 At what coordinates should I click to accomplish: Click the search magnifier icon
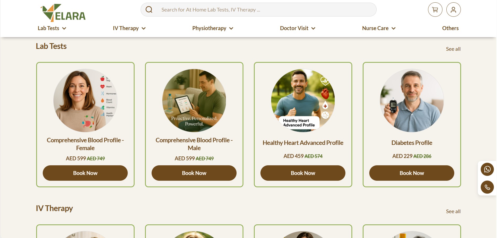click(149, 10)
